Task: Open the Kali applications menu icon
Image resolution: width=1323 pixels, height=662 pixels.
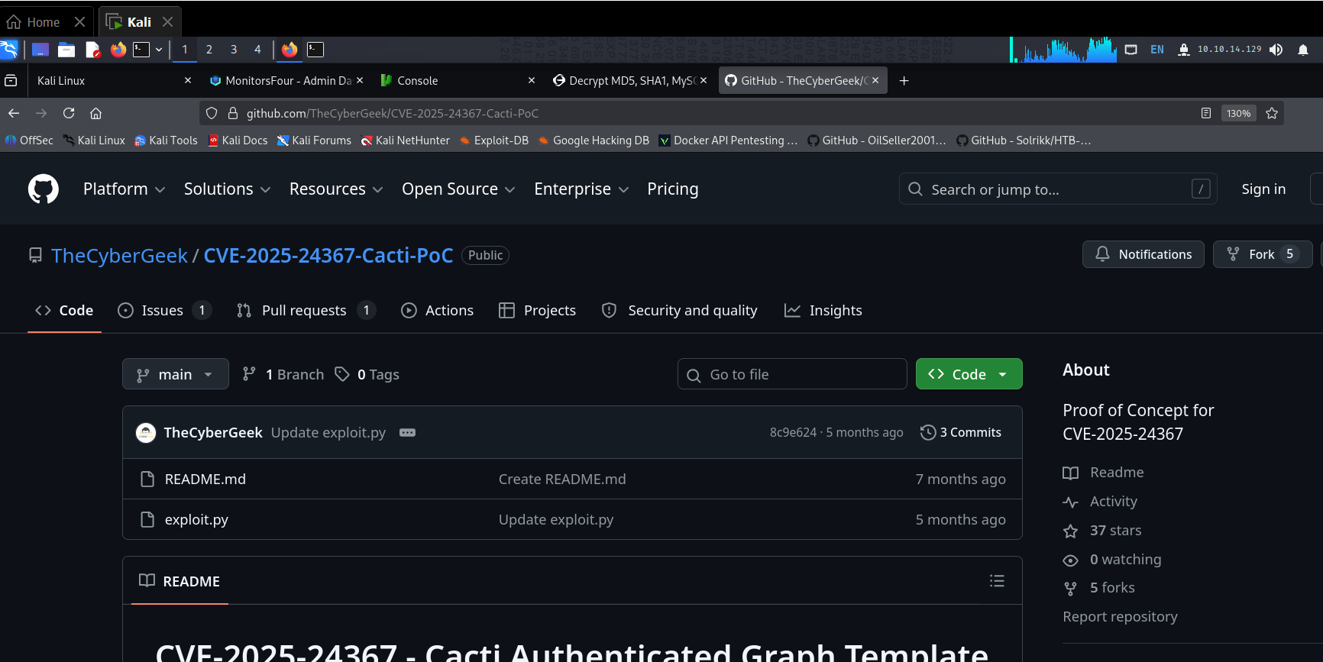Action: pyautogui.click(x=8, y=50)
